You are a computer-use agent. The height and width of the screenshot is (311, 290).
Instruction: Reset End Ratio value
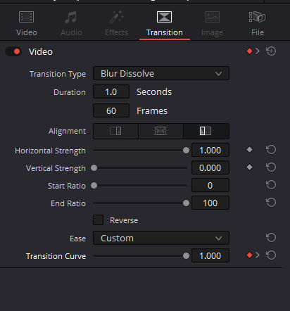(271, 203)
